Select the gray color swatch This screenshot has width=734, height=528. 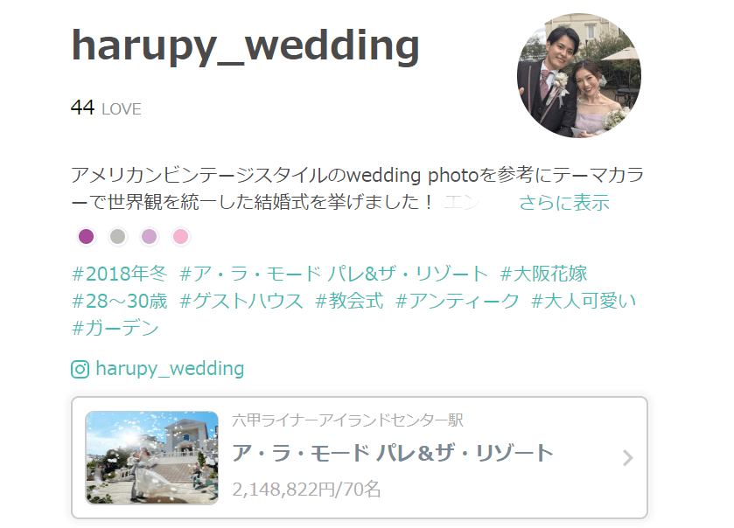click(x=117, y=236)
